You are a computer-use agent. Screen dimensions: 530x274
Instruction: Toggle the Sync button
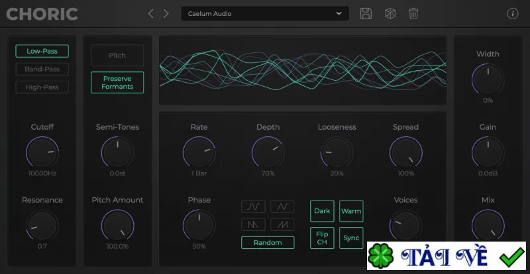(351, 238)
